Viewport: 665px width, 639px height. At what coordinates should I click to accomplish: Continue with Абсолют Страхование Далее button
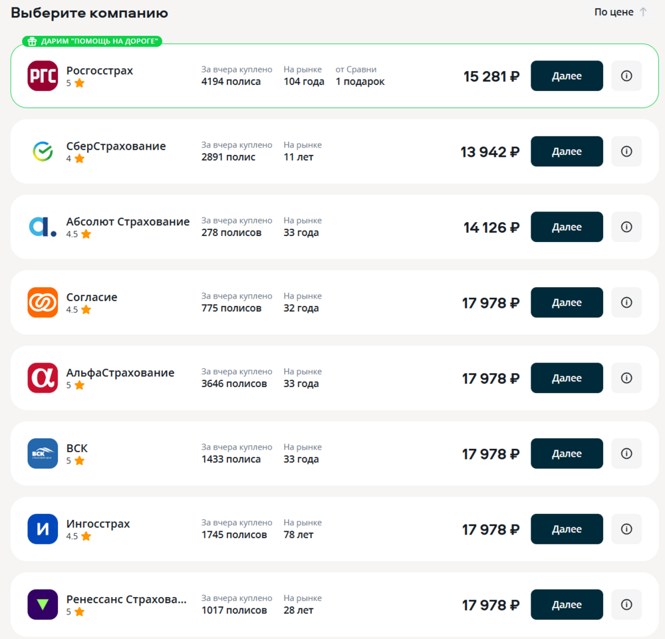pyautogui.click(x=567, y=227)
